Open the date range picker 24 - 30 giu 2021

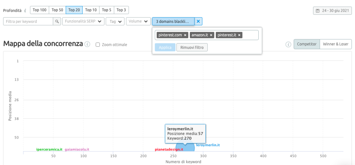click(333, 11)
